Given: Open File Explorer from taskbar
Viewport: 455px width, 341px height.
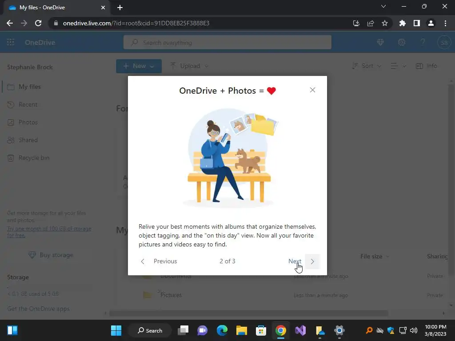Looking at the screenshot, I should click(241, 330).
